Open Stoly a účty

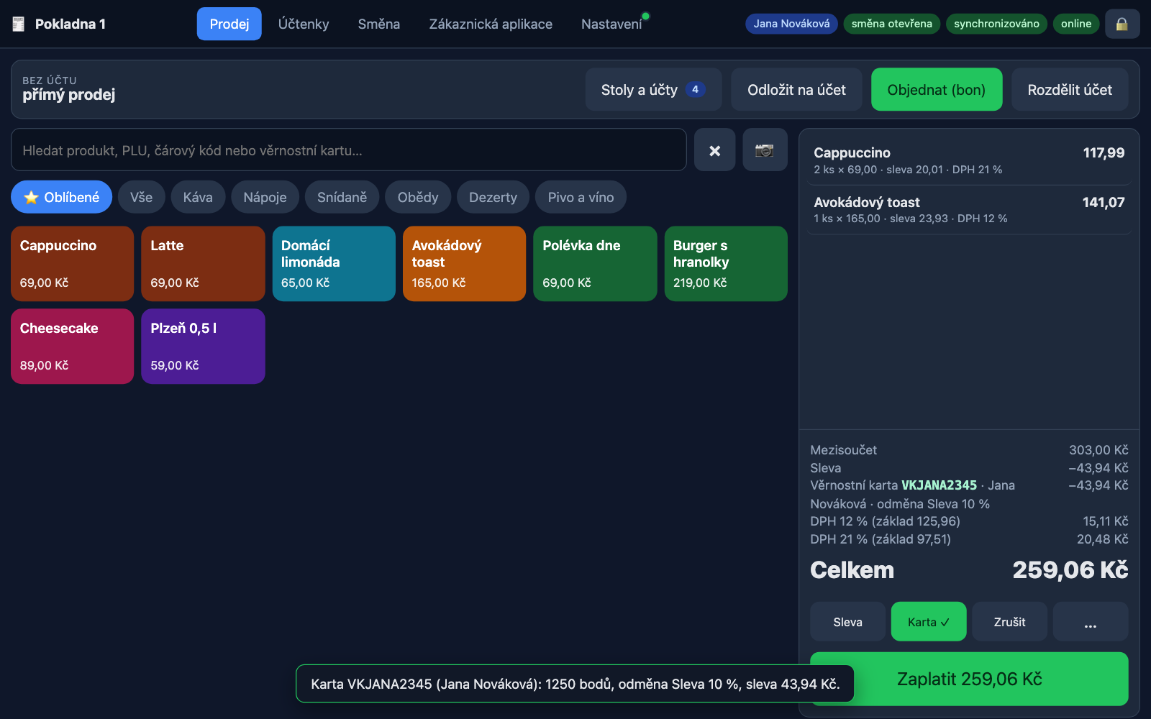pos(653,90)
